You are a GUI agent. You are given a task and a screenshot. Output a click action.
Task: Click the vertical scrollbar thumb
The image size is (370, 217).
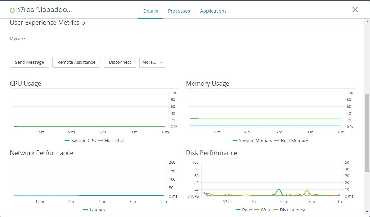pos(367,133)
